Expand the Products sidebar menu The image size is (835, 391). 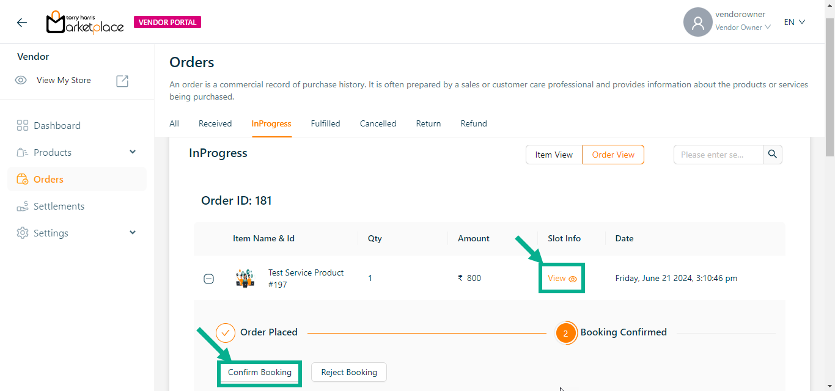pos(133,153)
